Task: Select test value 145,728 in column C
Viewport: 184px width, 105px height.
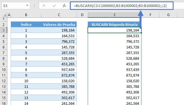Action: tap(59, 47)
